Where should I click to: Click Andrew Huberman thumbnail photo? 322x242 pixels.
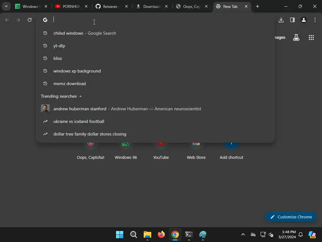[45, 109]
